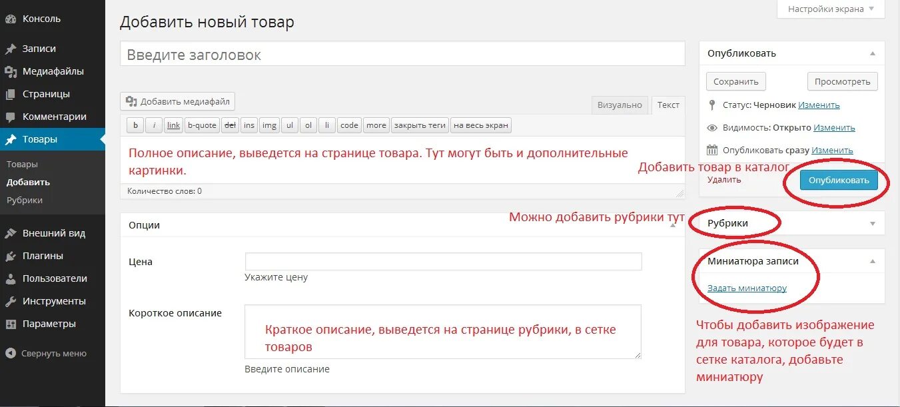Viewport: 900px width, 407px height.
Task: Click the Консоль dashboard icon
Action: tap(11, 19)
